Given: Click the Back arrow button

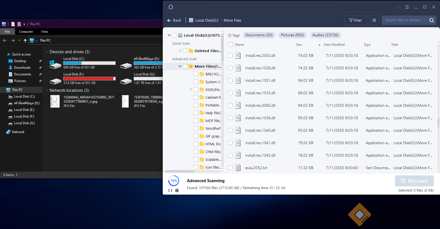Looking at the screenshot, I should [x=174, y=20].
